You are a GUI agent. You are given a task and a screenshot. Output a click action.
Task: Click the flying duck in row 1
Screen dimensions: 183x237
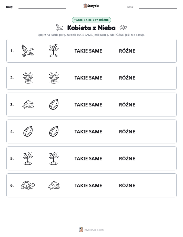(28, 51)
